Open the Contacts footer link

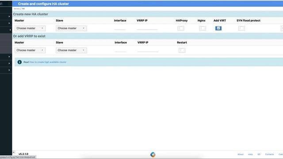click(x=269, y=154)
